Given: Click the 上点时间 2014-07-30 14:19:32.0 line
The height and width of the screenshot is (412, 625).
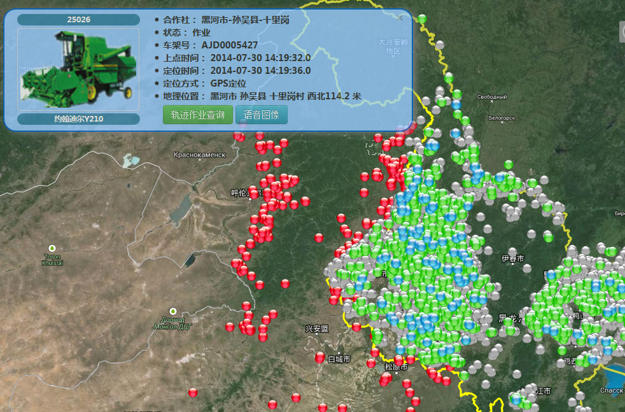Looking at the screenshot, I should coord(236,58).
